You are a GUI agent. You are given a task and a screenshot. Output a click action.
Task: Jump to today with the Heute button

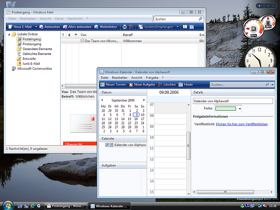coord(186,84)
